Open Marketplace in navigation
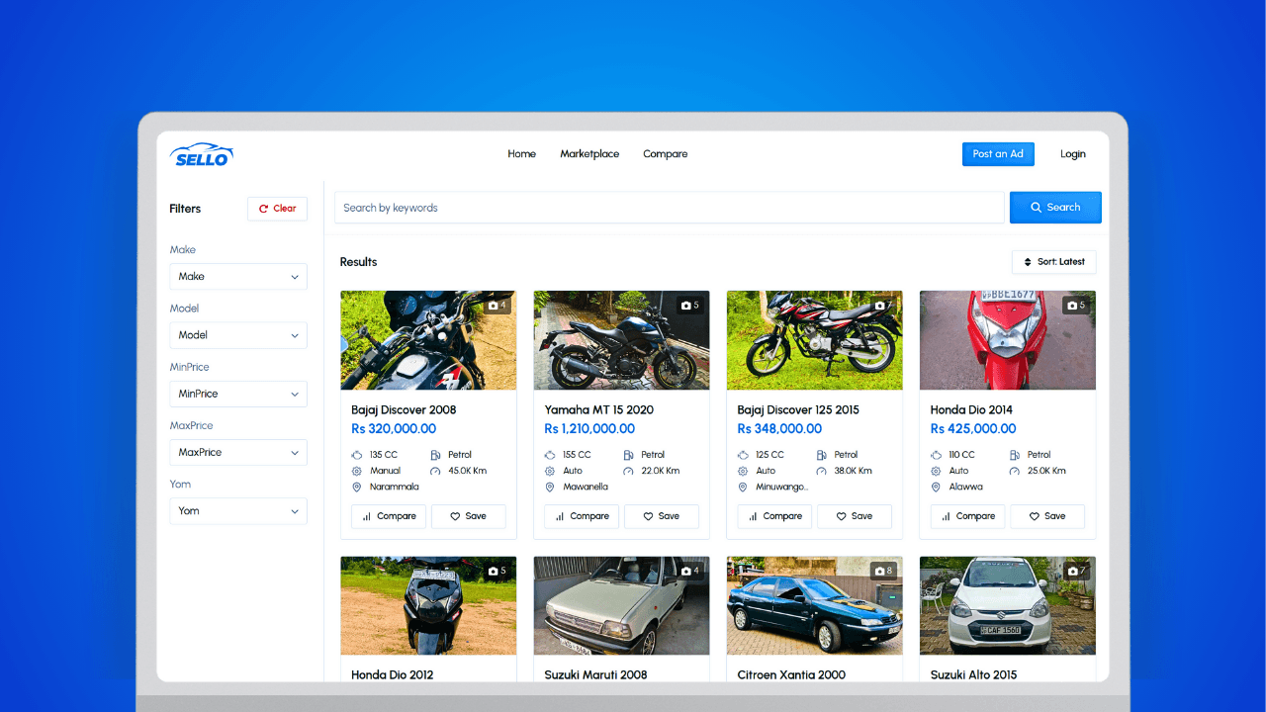Screen dimensions: 1266x712 tap(589, 154)
